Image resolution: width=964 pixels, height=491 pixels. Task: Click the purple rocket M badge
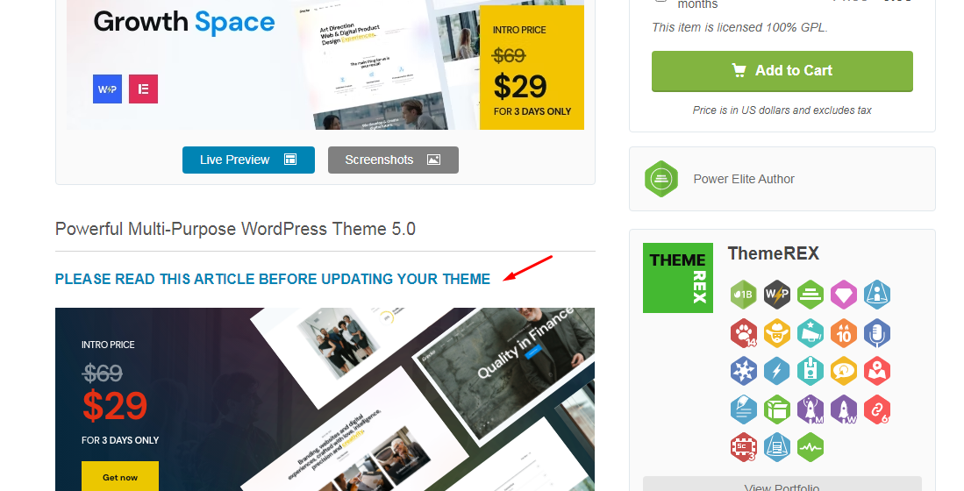810,409
